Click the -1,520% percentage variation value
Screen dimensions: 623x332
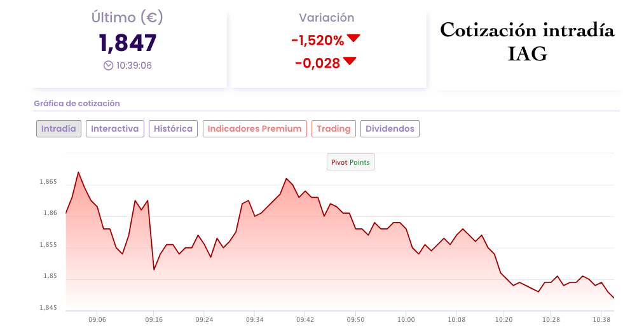coord(317,41)
